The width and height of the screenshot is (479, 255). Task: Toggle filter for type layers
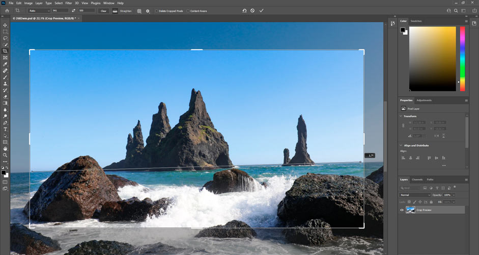pyautogui.click(x=437, y=188)
